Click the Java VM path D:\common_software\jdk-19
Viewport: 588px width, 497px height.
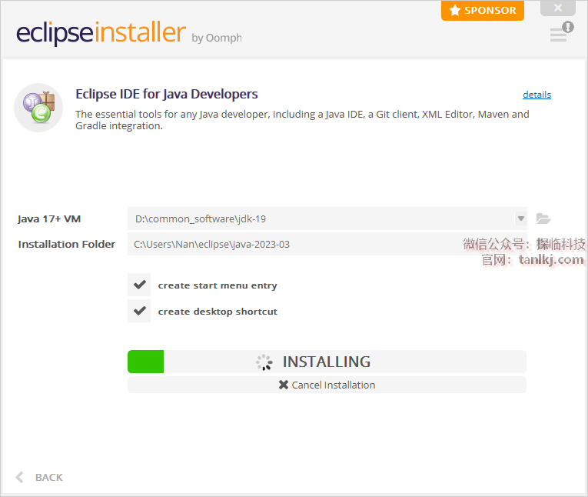(x=201, y=218)
